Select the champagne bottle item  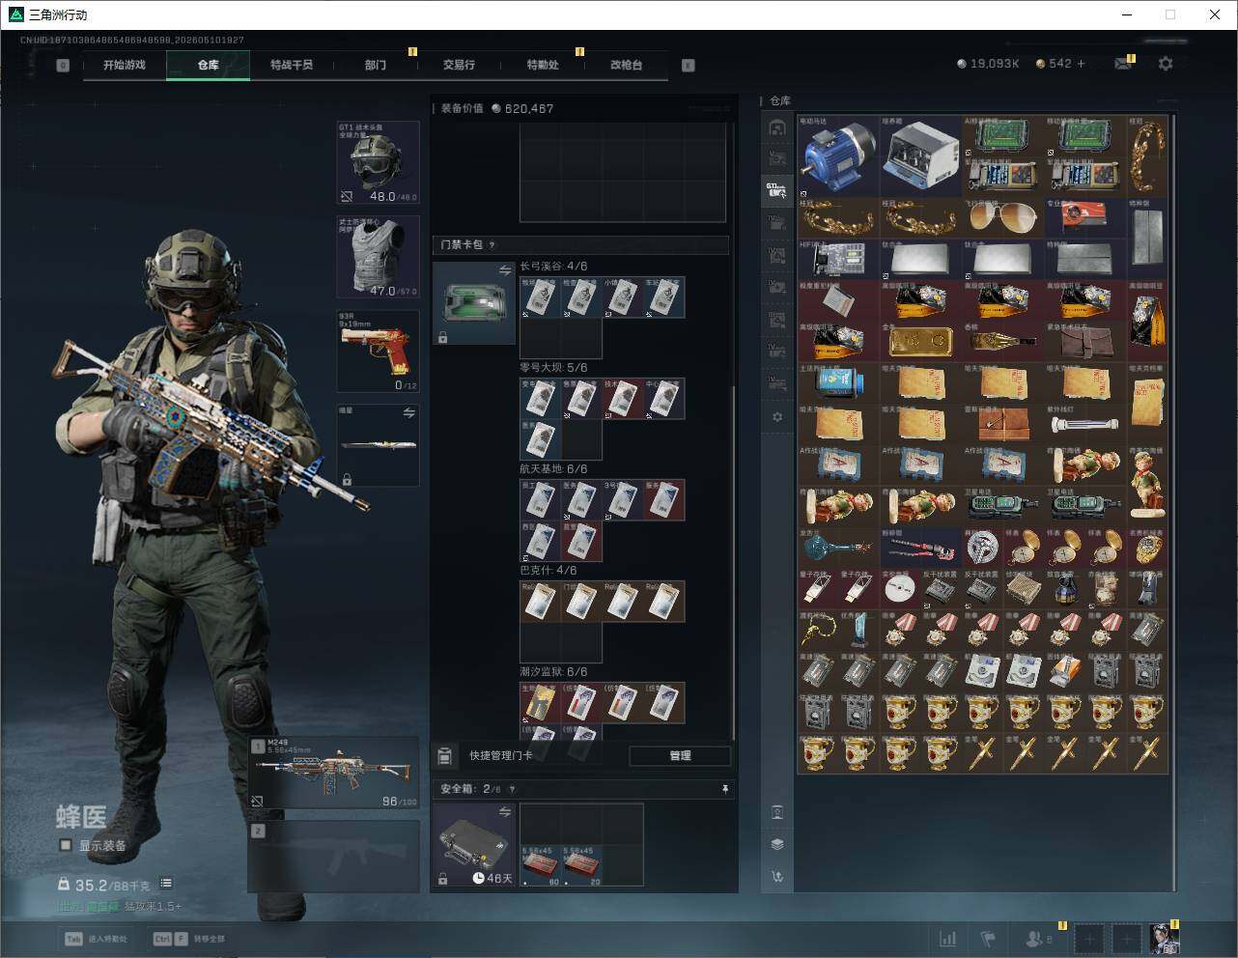1002,341
